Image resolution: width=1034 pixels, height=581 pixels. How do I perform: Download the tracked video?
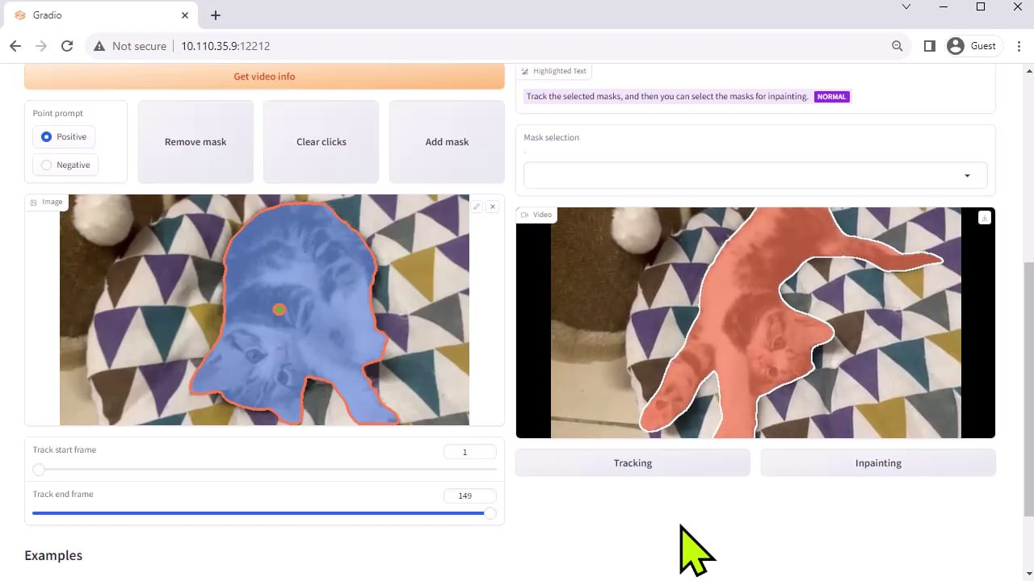[984, 218]
